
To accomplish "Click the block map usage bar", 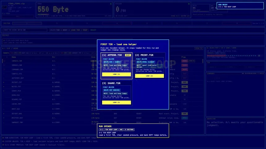I will click(234, 56).
